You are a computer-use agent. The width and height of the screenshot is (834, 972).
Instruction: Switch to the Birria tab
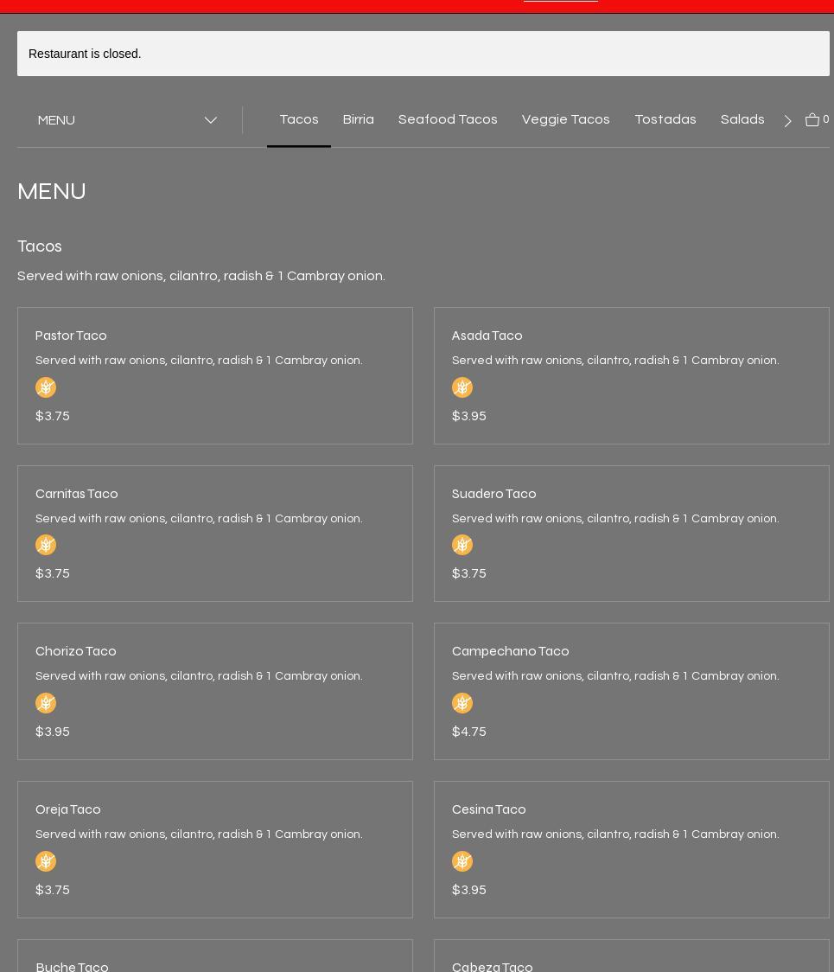(x=358, y=119)
